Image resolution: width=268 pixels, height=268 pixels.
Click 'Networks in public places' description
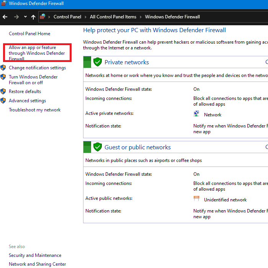point(144,160)
